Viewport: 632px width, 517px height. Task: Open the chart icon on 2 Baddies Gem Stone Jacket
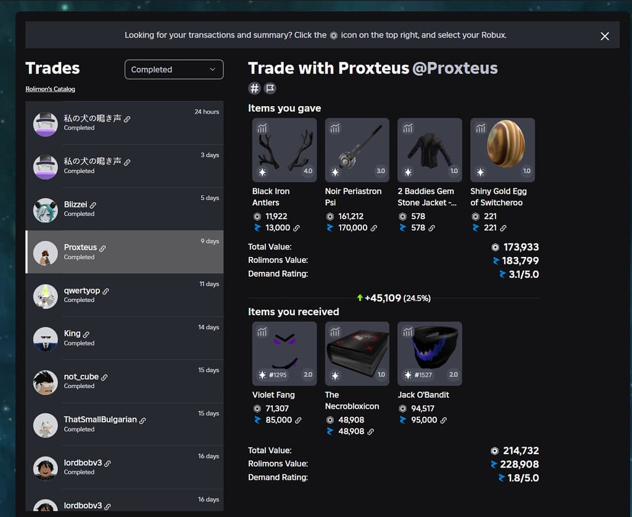(x=407, y=128)
